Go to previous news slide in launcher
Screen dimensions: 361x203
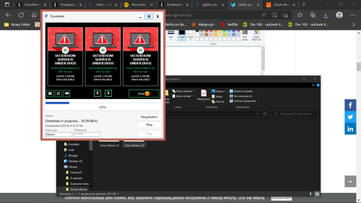tap(97, 94)
